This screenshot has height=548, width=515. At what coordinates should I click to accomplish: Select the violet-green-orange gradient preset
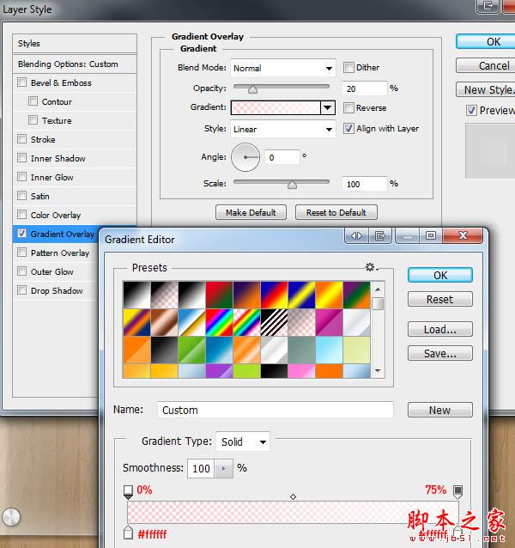356,295
